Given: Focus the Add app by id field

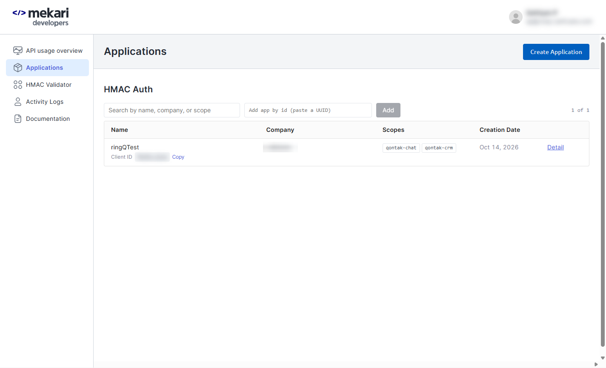Looking at the screenshot, I should [x=308, y=110].
